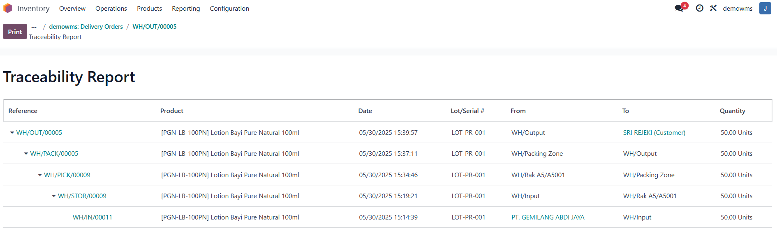
Task: Collapse the WH/STOR/00009 row arrow
Action: point(54,196)
